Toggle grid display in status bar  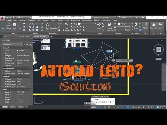tap(98, 107)
